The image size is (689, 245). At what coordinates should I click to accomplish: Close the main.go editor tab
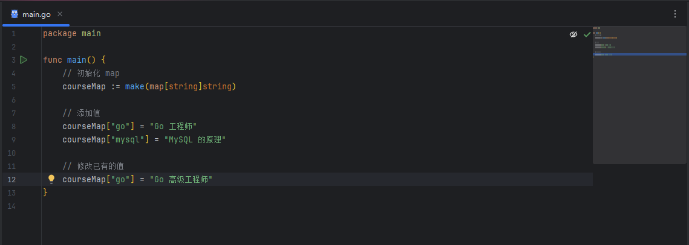pyautogui.click(x=60, y=14)
